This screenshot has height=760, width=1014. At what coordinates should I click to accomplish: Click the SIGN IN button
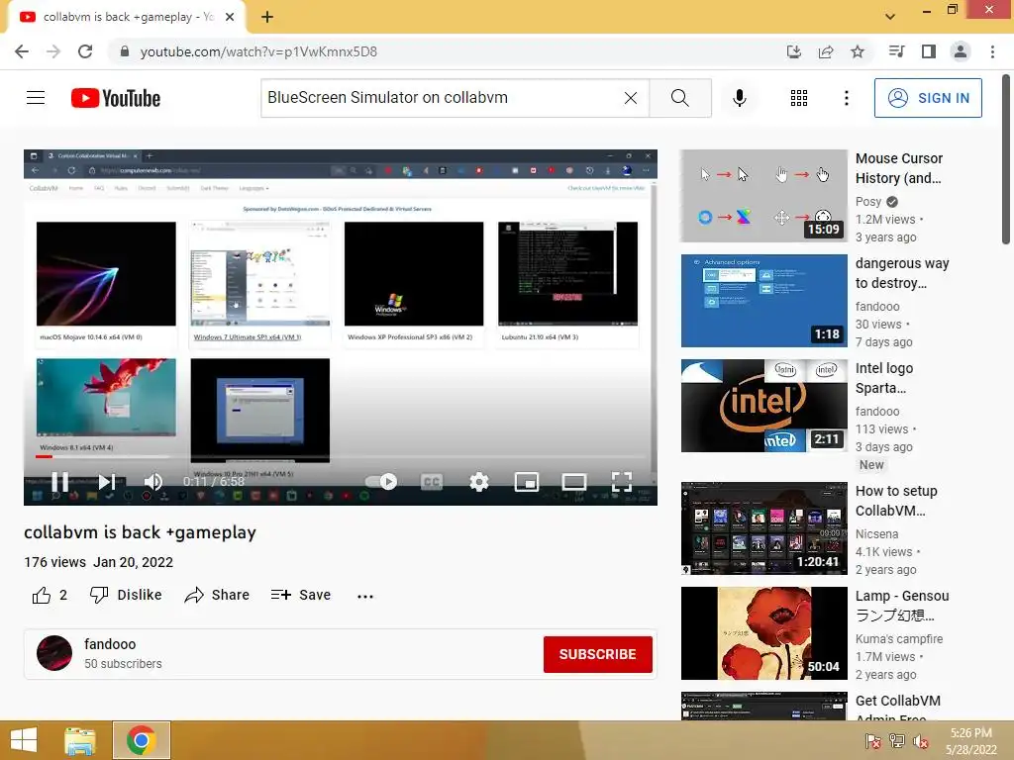point(927,98)
